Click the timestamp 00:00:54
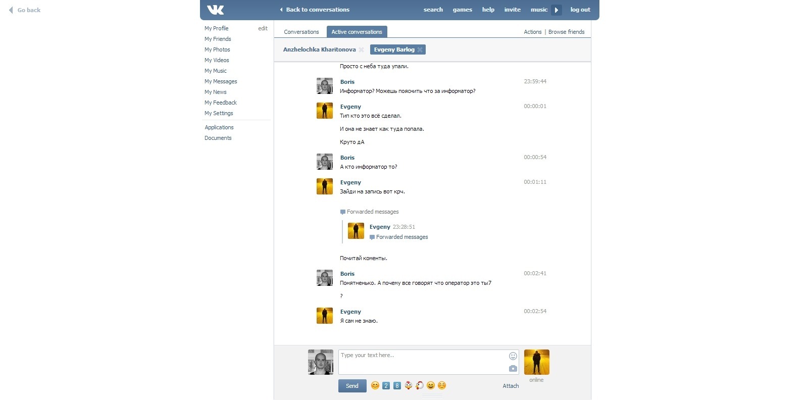This screenshot has width=808, height=400. (535, 157)
